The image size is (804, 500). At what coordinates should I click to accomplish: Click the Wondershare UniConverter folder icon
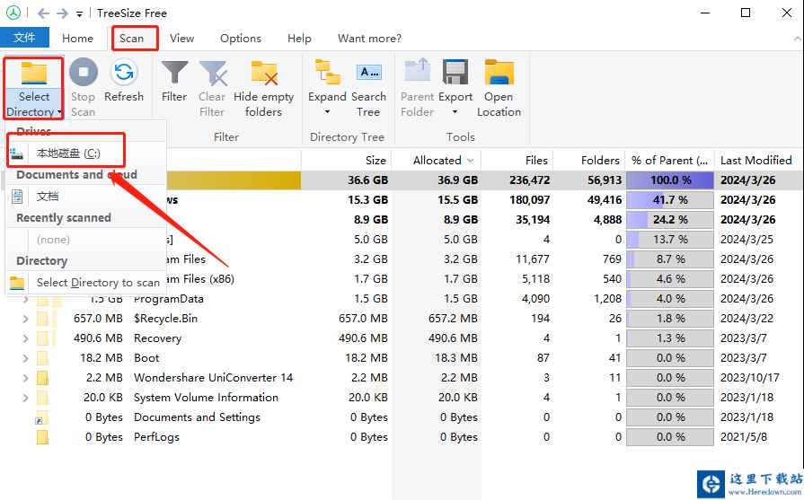(x=42, y=378)
